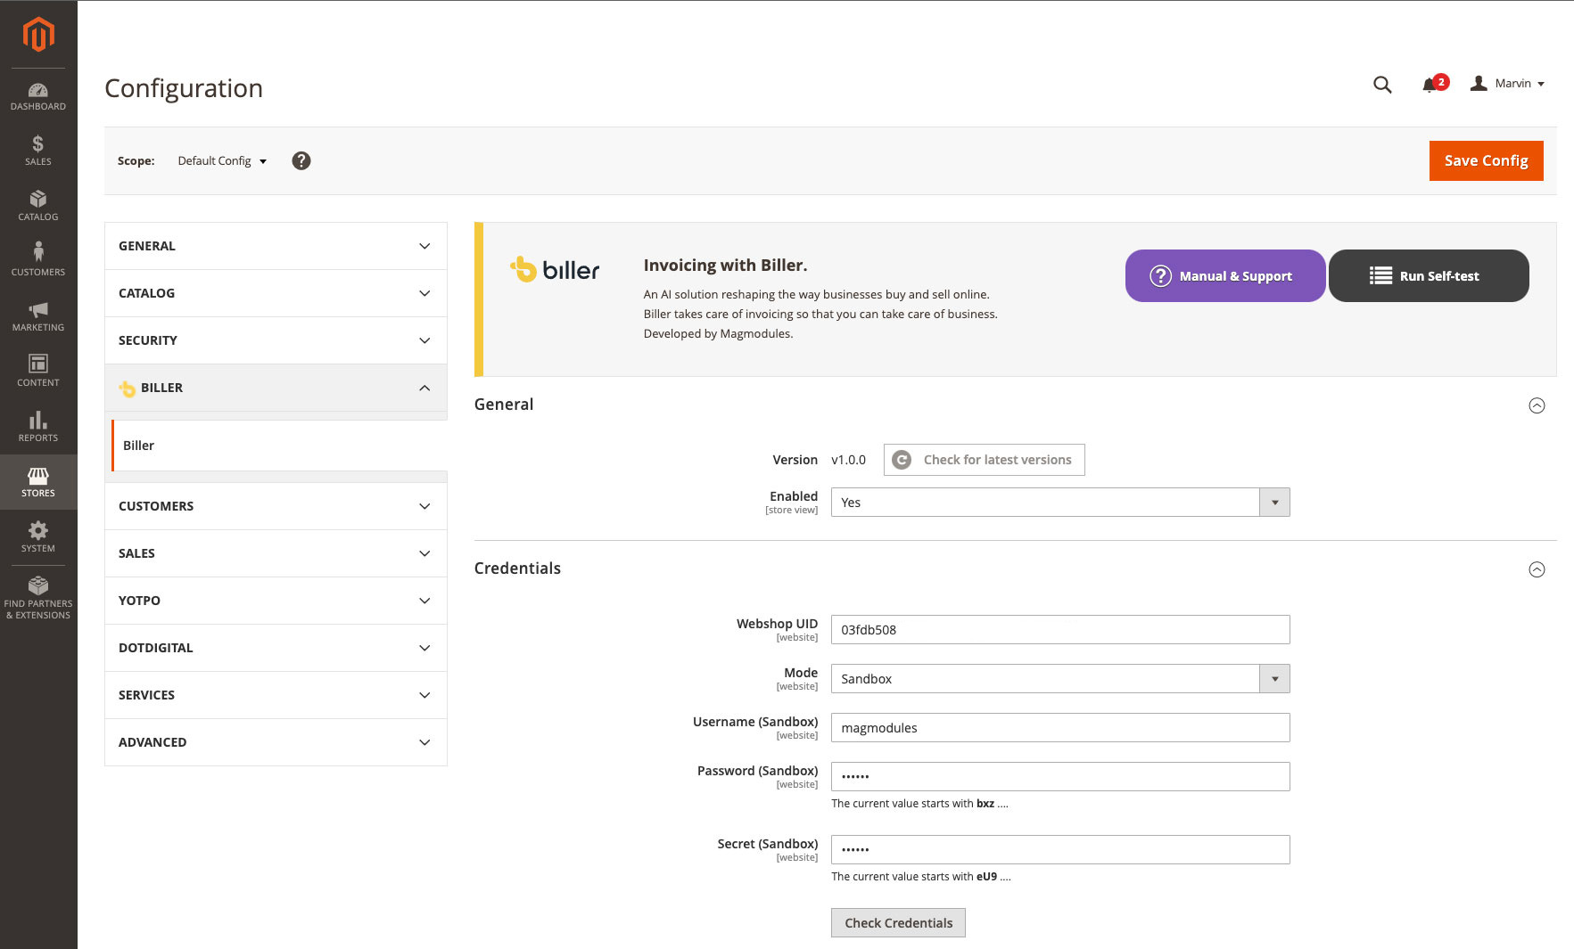This screenshot has height=949, width=1574.
Task: Collapse the General section circle icon
Action: 1537,405
